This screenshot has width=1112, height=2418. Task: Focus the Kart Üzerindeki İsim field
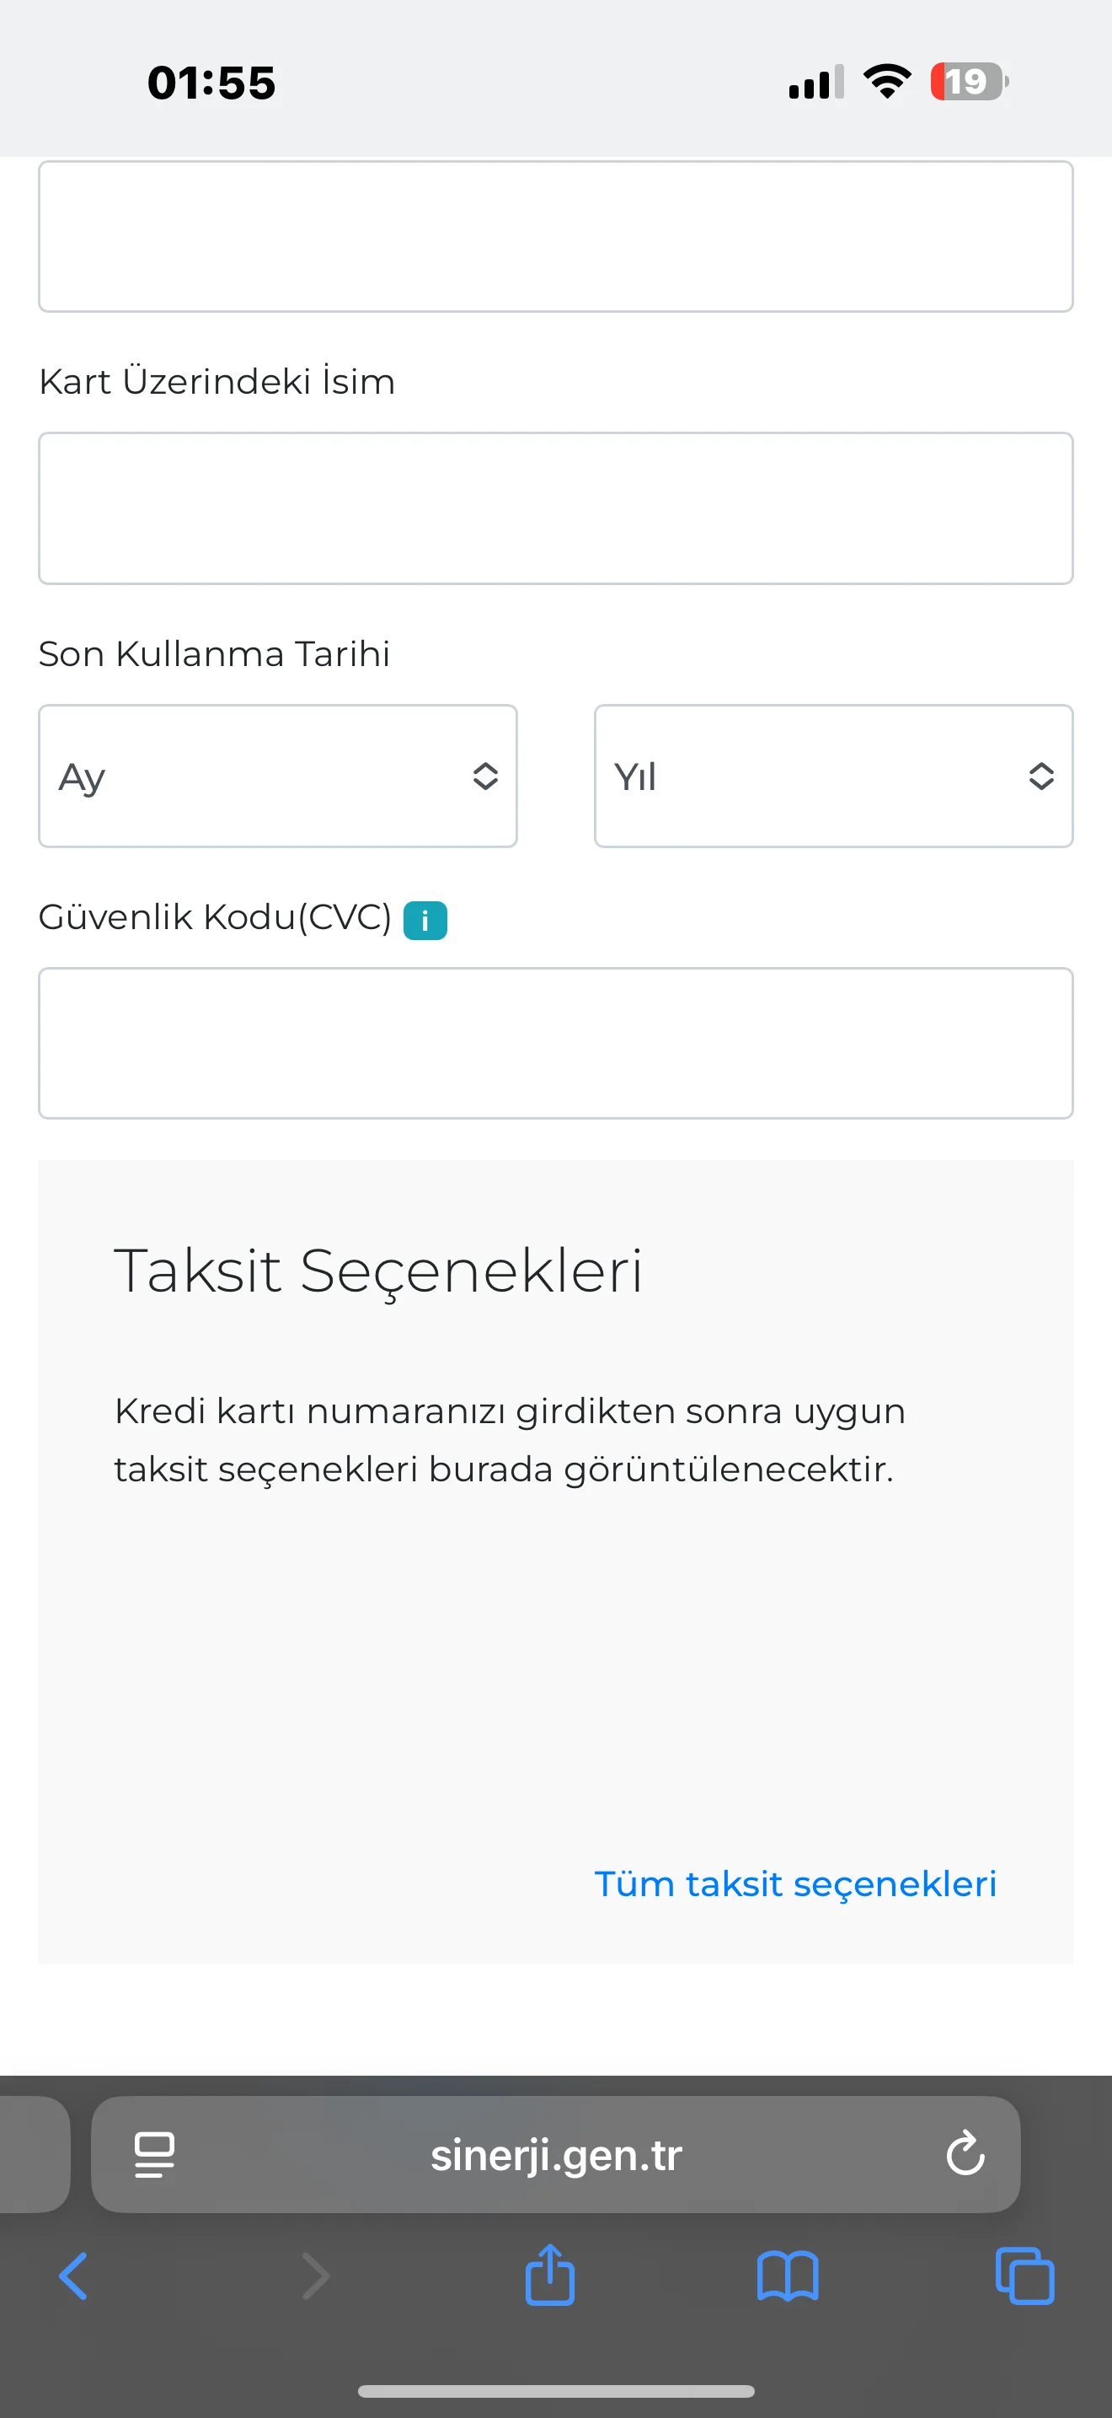555,508
